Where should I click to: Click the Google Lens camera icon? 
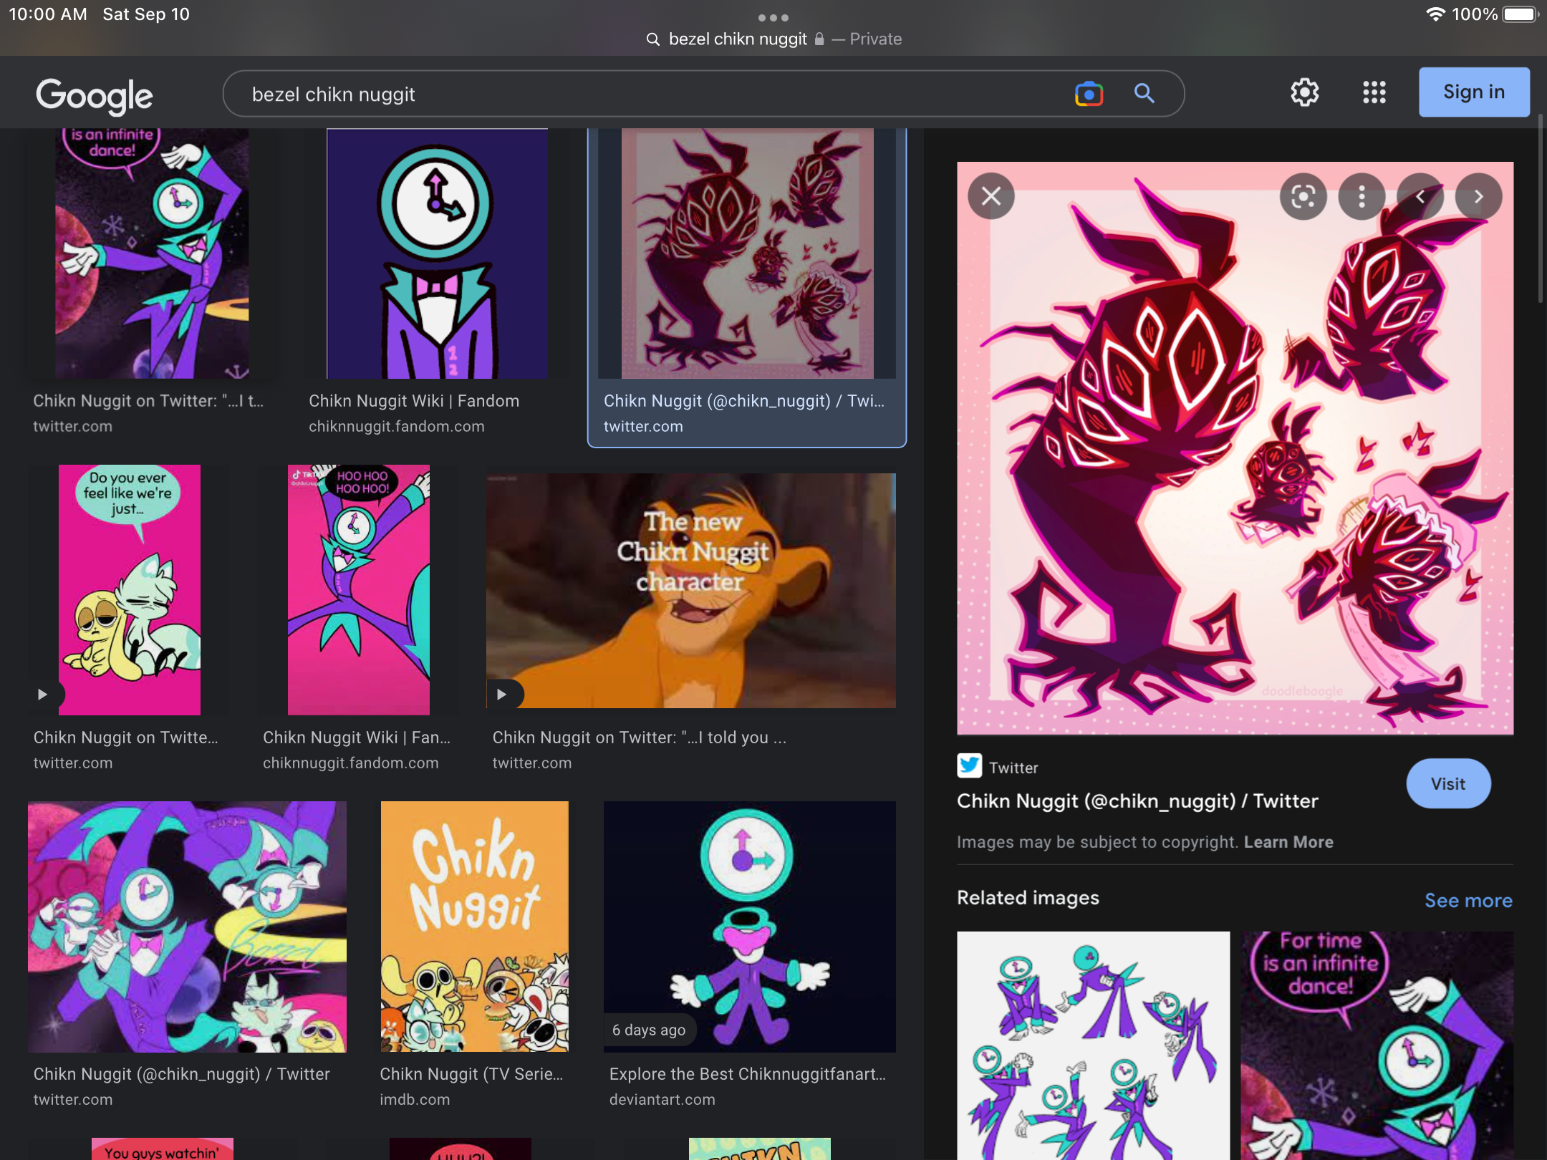point(1089,94)
